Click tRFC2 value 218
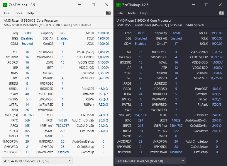 140,126
